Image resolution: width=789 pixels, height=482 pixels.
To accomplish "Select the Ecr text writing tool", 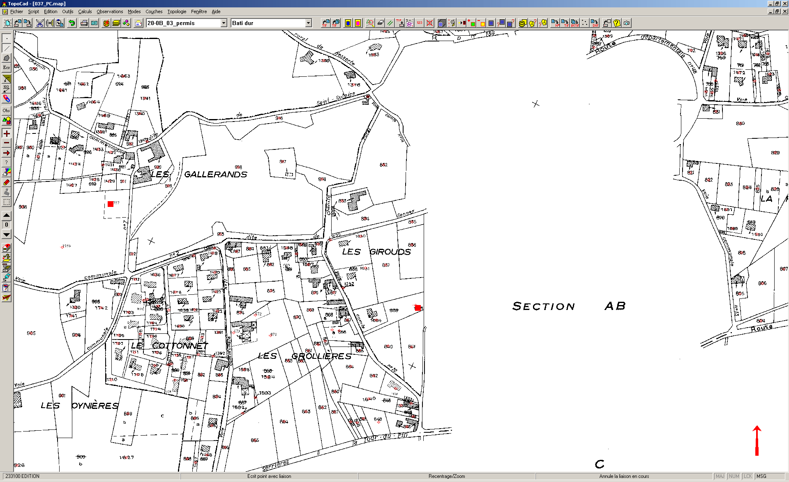I will click(x=7, y=67).
